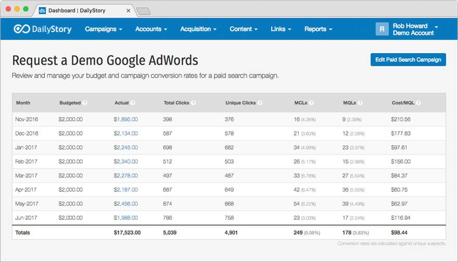The height and width of the screenshot is (262, 458).
Task: Click total Cost/MQL $98.44
Action: (x=399, y=232)
